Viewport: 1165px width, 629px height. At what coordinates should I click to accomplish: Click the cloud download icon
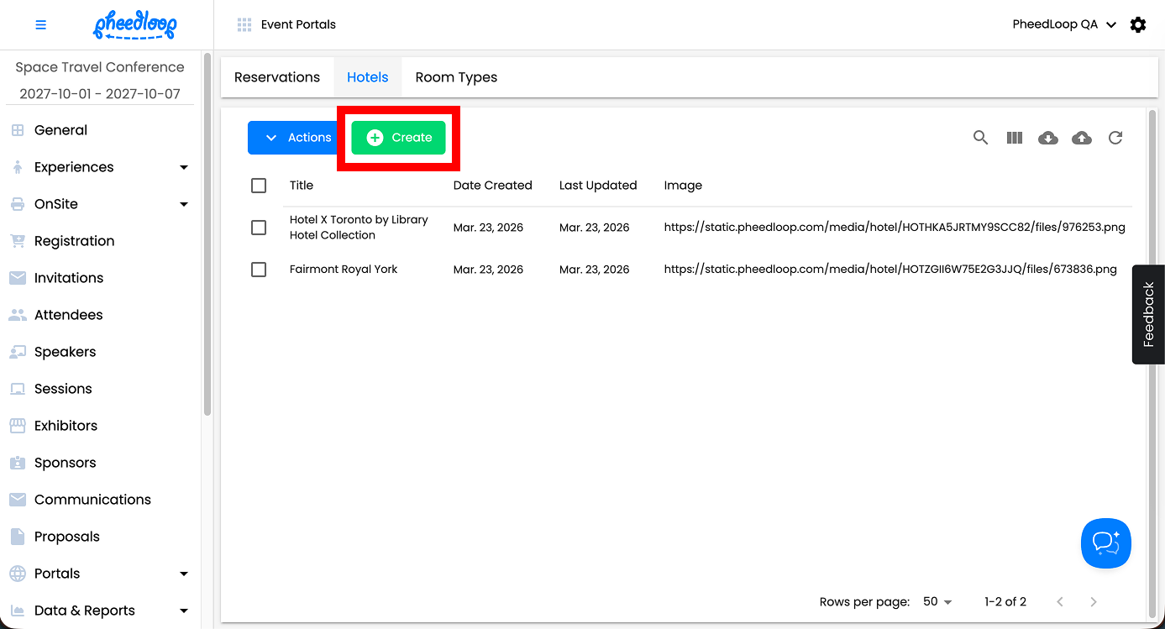click(x=1048, y=138)
